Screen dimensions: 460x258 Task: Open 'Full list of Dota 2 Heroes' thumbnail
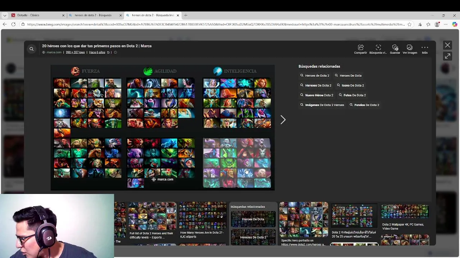tap(152, 221)
